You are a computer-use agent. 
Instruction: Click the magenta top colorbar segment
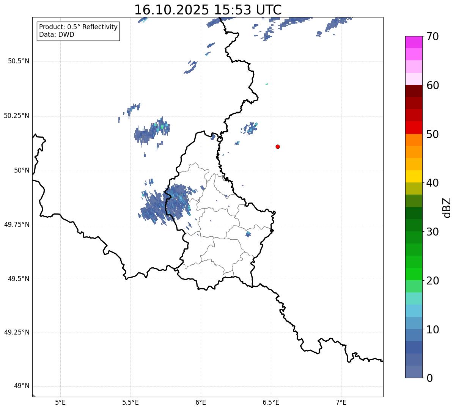[x=414, y=42]
